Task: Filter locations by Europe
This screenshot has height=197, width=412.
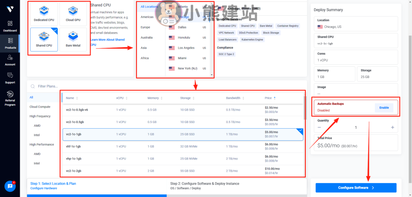Action: pos(145,27)
